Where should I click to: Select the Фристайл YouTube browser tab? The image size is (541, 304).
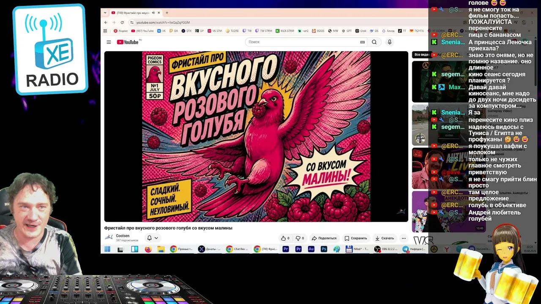coord(136,13)
